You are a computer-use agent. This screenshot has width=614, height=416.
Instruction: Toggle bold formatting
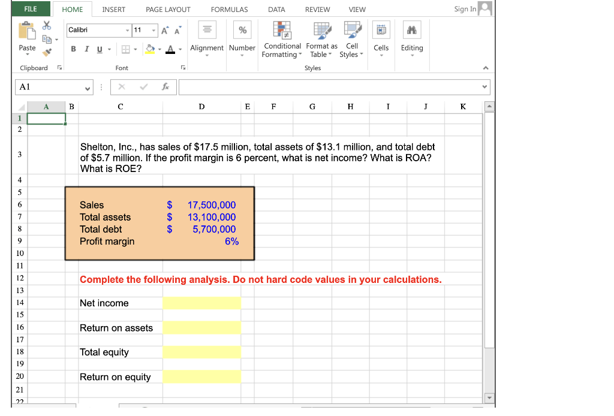click(x=73, y=48)
